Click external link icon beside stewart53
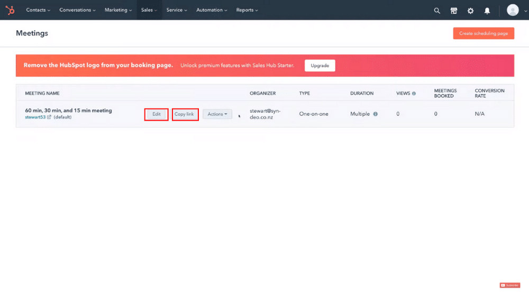The image size is (529, 294). click(49, 117)
